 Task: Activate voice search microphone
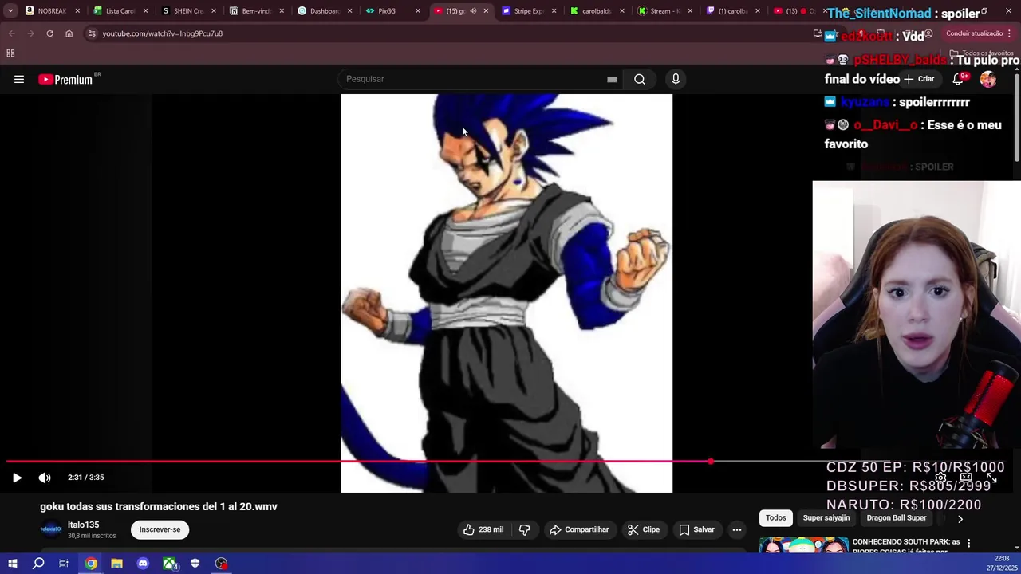point(676,79)
